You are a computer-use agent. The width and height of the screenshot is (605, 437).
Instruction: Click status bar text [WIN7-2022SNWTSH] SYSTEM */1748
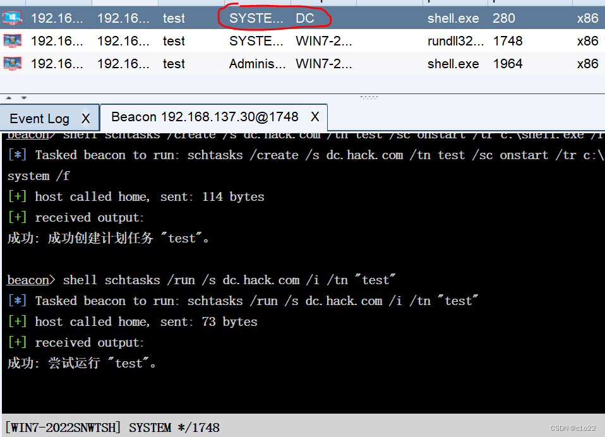(112, 428)
